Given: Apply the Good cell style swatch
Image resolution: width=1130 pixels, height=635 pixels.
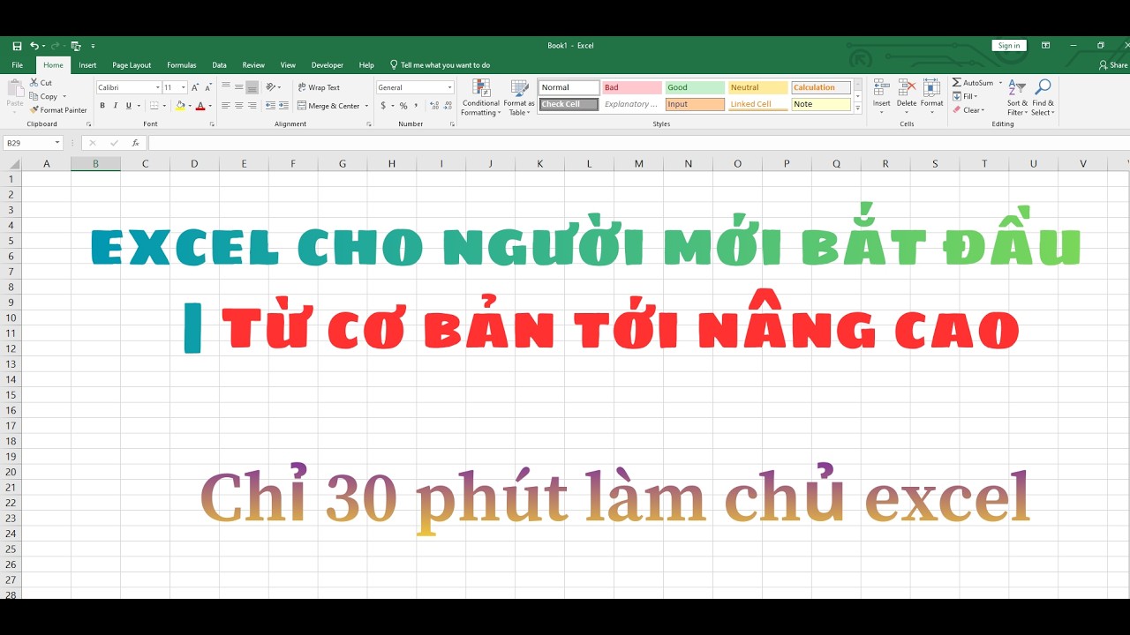Looking at the screenshot, I should [x=695, y=87].
